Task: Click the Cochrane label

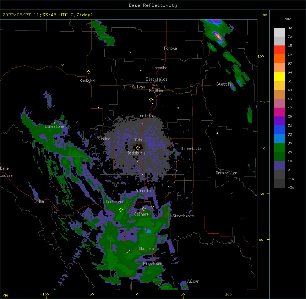Action: click(114, 202)
